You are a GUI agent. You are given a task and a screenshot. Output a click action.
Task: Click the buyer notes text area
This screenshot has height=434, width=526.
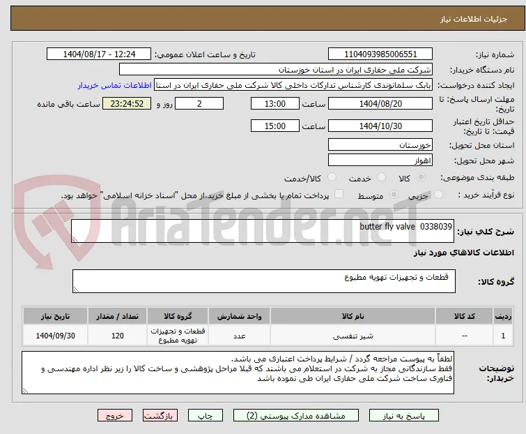238,373
